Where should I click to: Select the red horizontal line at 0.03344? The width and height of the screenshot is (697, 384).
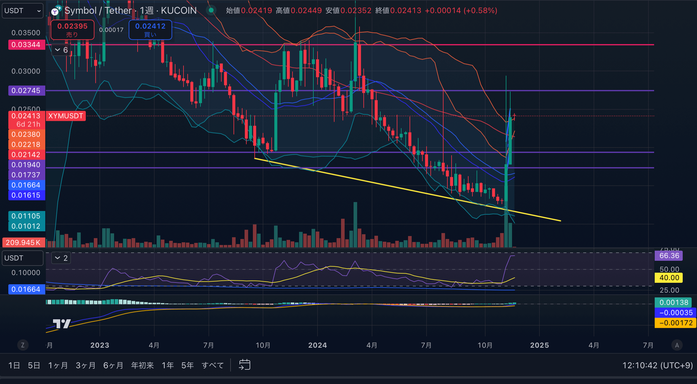350,45
